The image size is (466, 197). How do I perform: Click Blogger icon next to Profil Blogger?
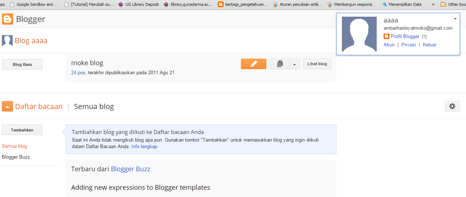click(x=387, y=37)
